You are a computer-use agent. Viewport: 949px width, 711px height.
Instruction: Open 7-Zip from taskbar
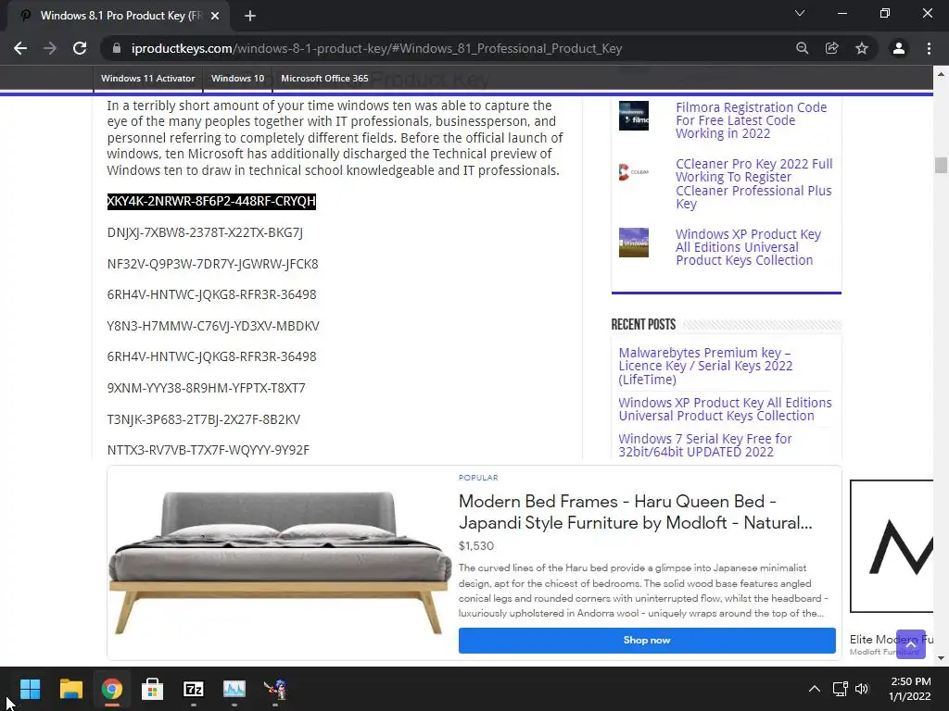point(194,689)
